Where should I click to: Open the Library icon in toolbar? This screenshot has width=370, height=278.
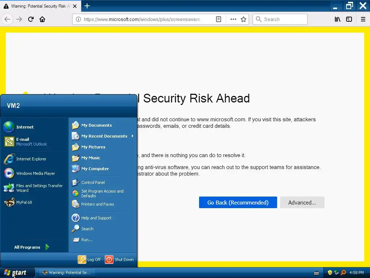[337, 19]
